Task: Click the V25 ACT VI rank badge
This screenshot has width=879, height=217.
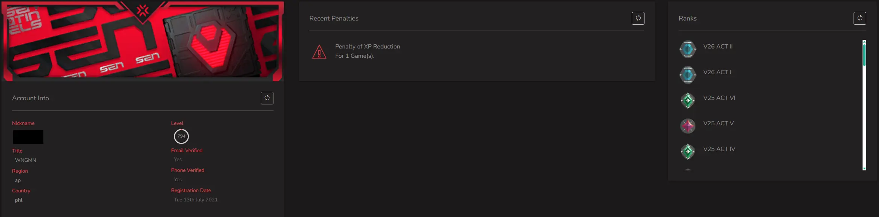Action: click(x=687, y=100)
